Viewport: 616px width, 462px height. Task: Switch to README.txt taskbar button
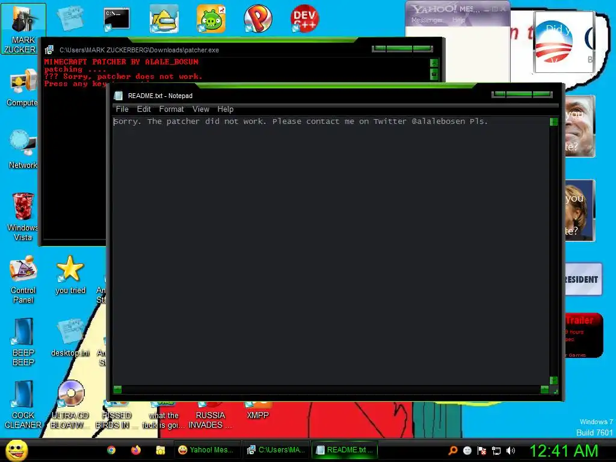pyautogui.click(x=345, y=450)
